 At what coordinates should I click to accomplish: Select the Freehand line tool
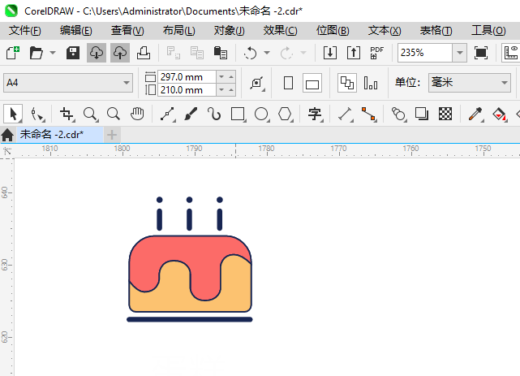click(168, 115)
